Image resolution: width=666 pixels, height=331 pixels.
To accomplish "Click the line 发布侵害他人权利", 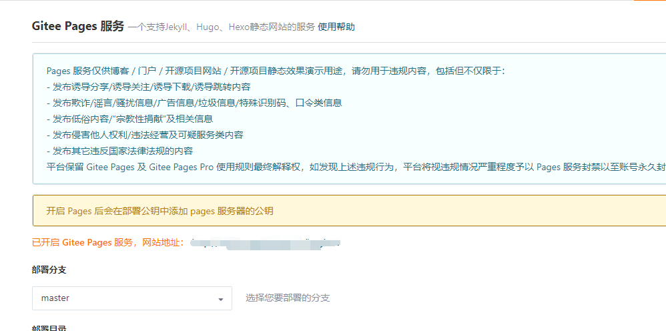I will coord(145,135).
